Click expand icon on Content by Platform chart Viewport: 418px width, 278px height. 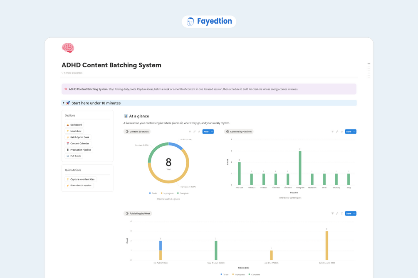tap(337, 132)
